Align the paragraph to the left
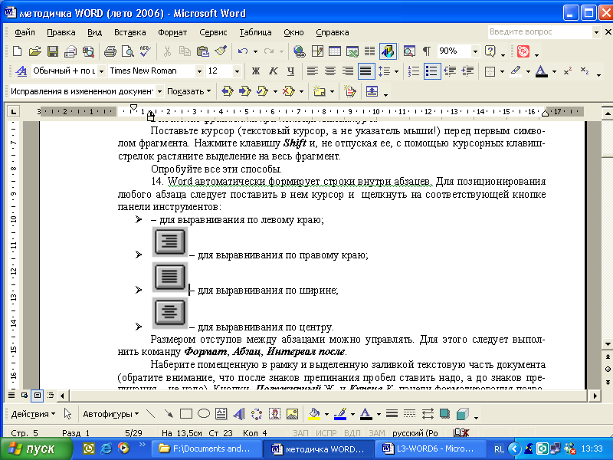613x460 pixels. pos(312,71)
